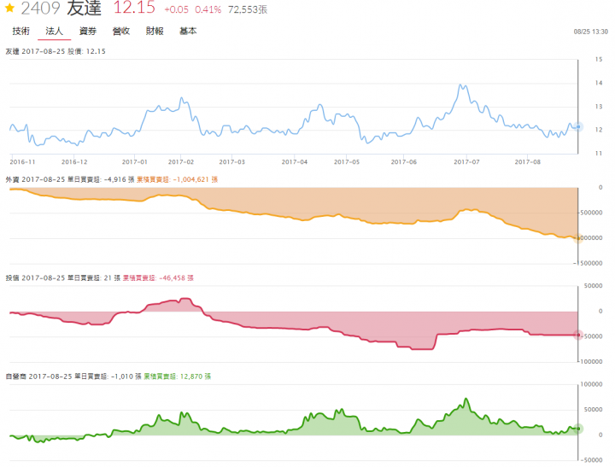This screenshot has height=467, width=615.
Task: Click the 2016-11 axis label
Action: point(22,162)
